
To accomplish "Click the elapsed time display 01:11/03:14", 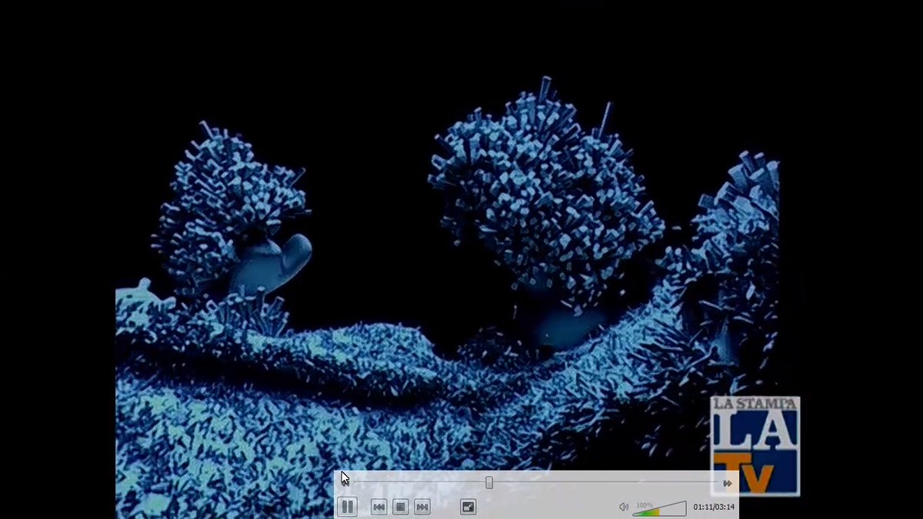I will tap(714, 507).
